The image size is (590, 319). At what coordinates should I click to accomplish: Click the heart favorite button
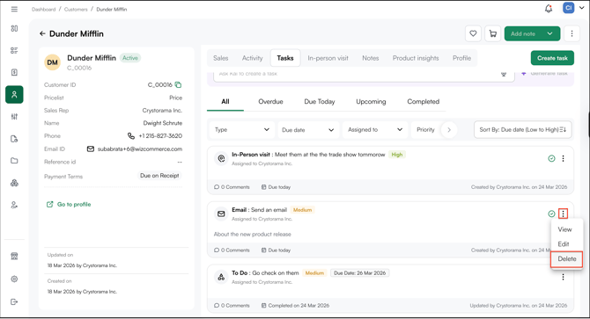(x=473, y=33)
